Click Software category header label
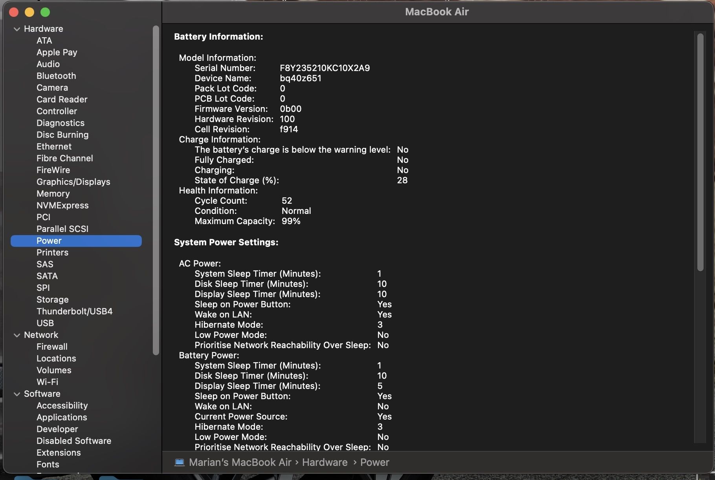Image resolution: width=715 pixels, height=480 pixels. click(42, 394)
